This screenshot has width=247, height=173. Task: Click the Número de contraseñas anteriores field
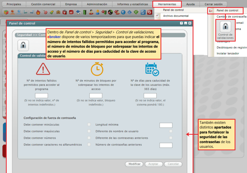point(166,145)
